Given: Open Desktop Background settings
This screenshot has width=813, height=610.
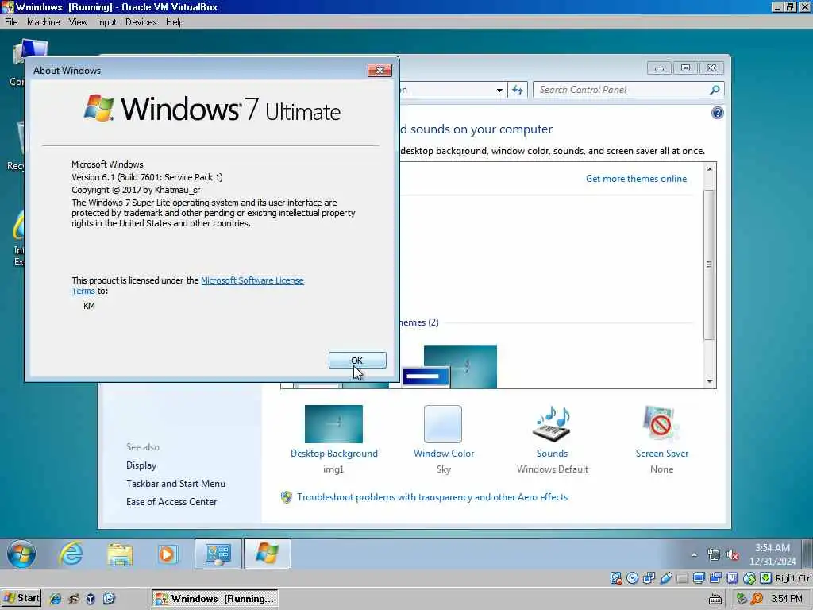Looking at the screenshot, I should point(334,440).
